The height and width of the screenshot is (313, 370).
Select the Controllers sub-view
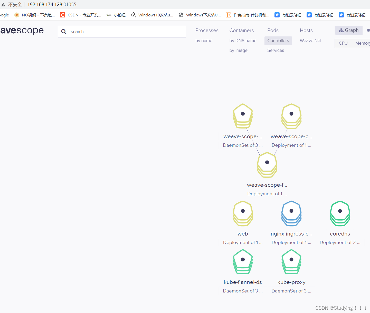pos(278,41)
